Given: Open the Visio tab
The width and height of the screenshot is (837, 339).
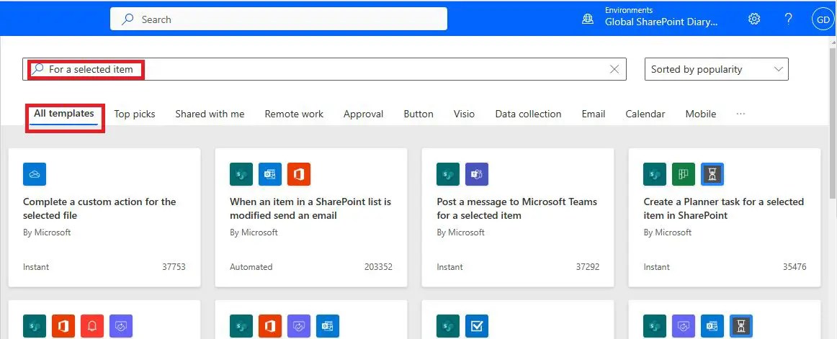Looking at the screenshot, I should [x=465, y=114].
